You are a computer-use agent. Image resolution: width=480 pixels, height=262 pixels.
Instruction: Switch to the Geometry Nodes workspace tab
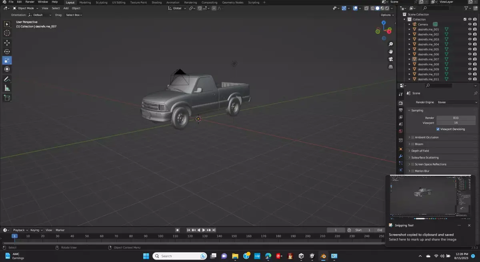pos(232,2)
